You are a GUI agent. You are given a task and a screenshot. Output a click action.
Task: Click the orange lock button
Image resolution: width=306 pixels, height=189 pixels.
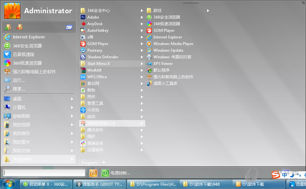point(93,173)
